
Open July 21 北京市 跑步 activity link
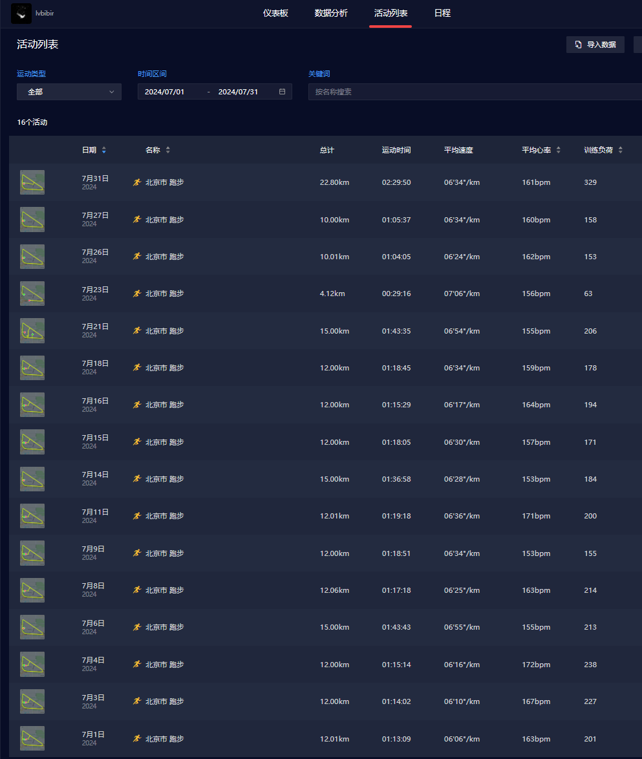click(x=164, y=331)
